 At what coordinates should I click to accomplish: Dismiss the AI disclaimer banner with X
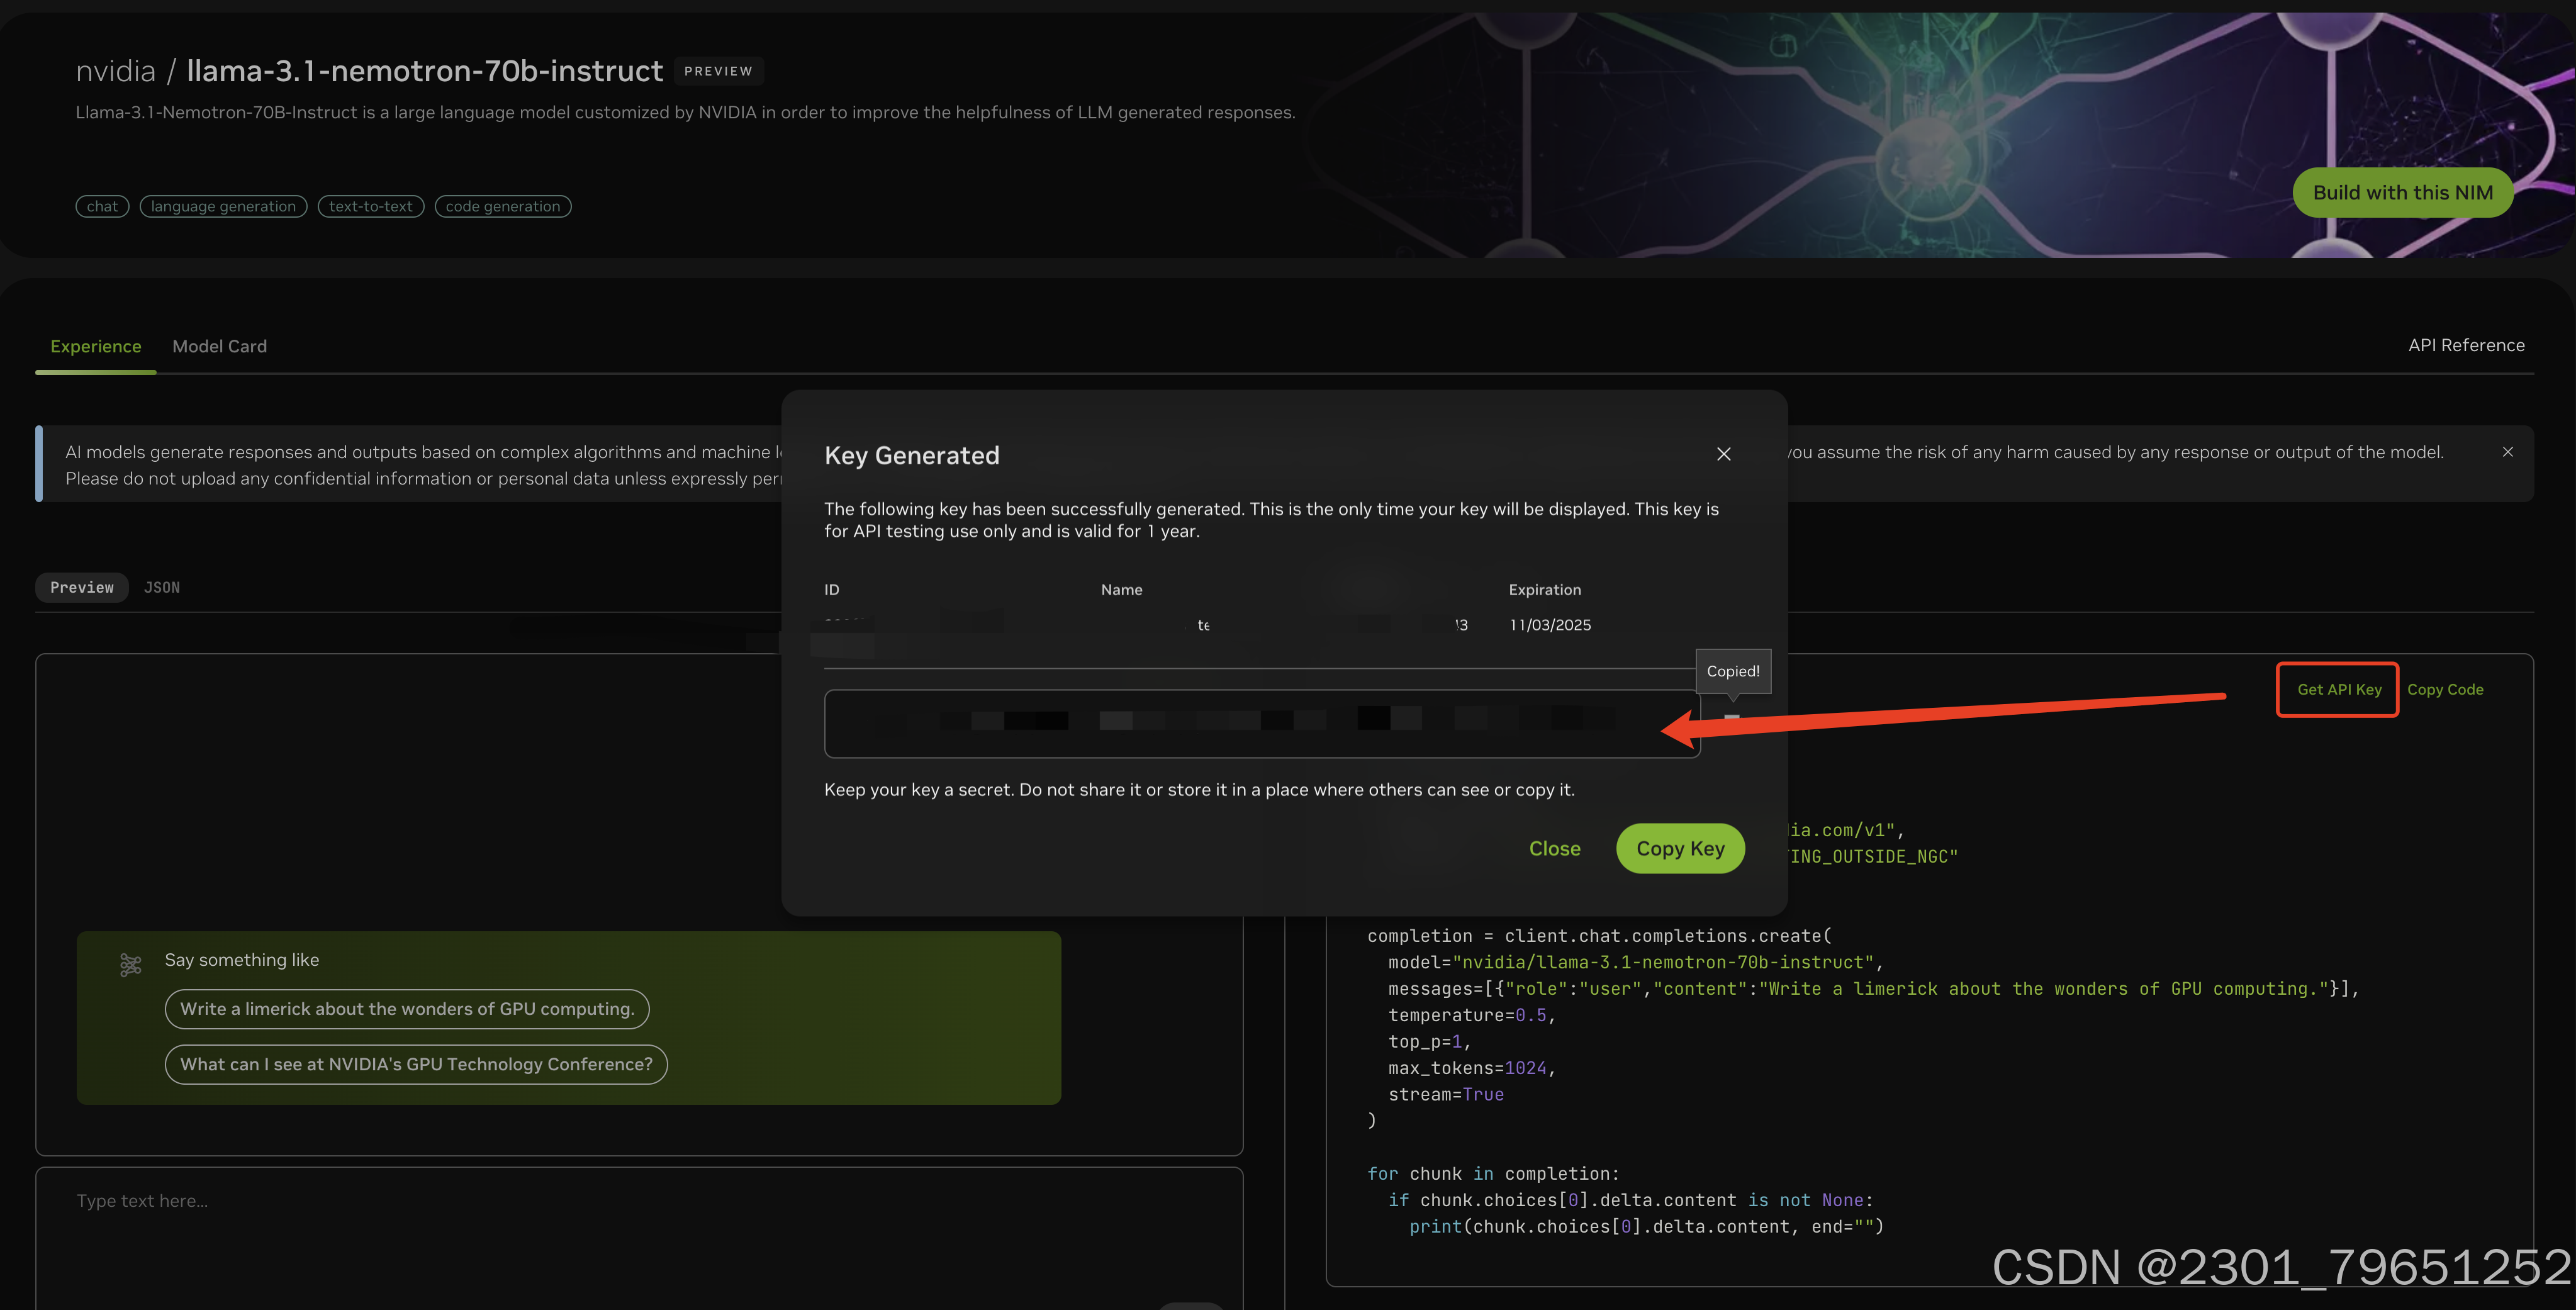click(x=2507, y=452)
